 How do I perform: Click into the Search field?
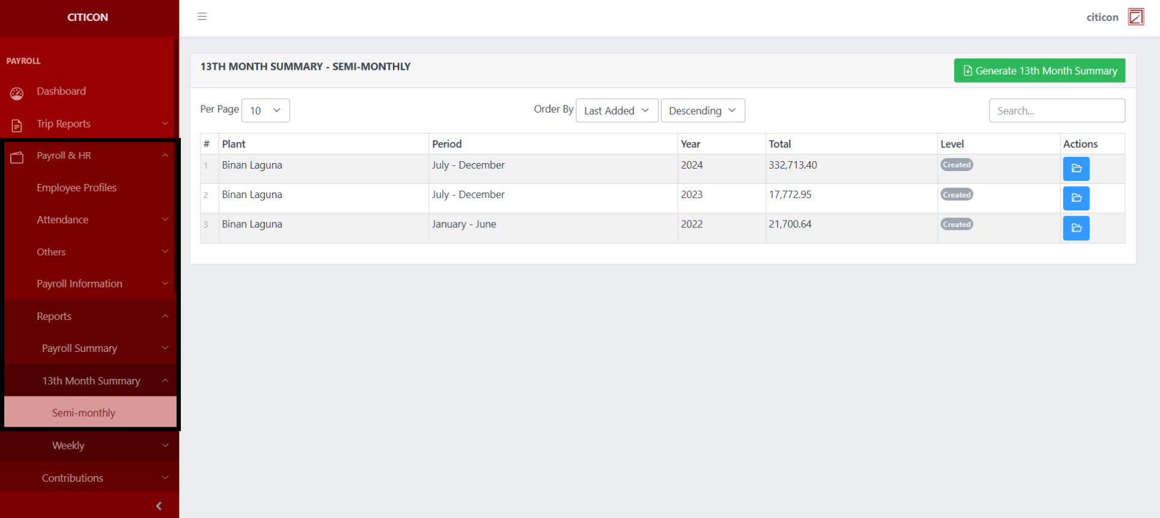tap(1056, 110)
